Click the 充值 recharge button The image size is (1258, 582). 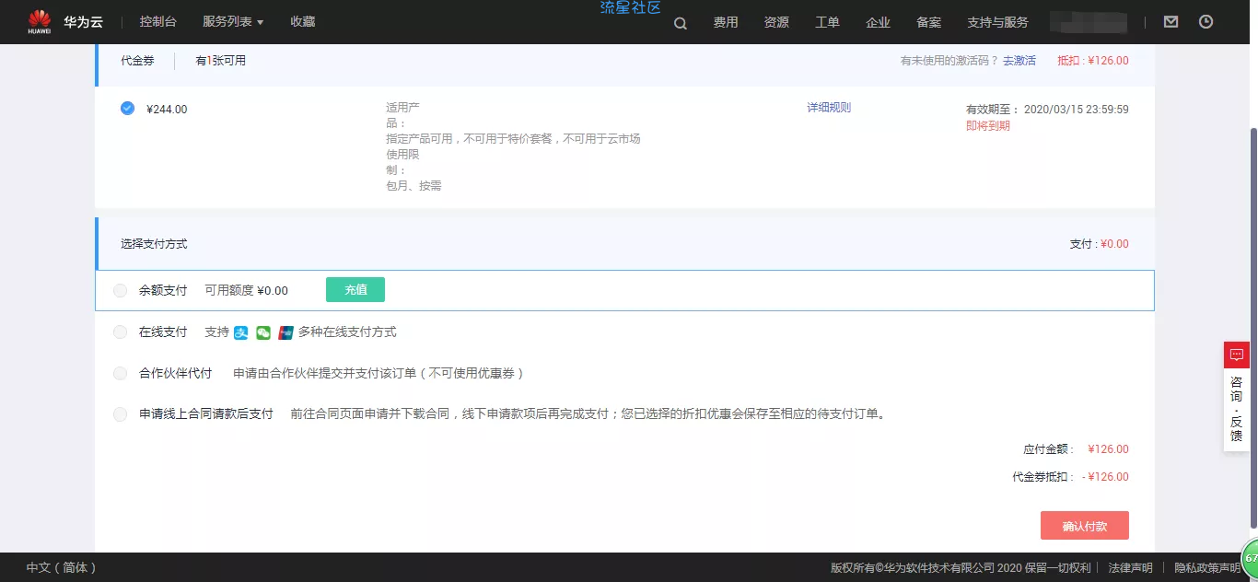pyautogui.click(x=355, y=289)
